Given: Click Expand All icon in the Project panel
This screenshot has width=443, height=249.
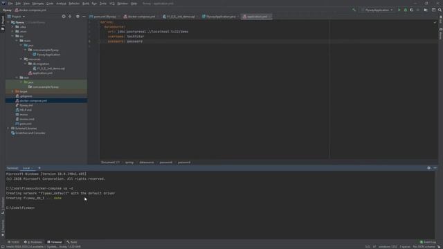Looking at the screenshot, I should (x=70, y=17).
